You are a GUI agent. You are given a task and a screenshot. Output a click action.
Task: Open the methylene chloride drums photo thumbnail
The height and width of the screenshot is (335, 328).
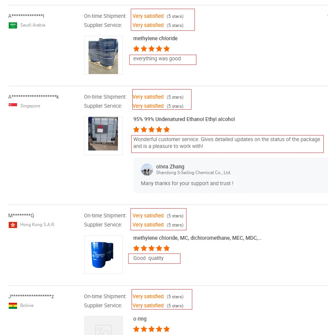(x=103, y=55)
